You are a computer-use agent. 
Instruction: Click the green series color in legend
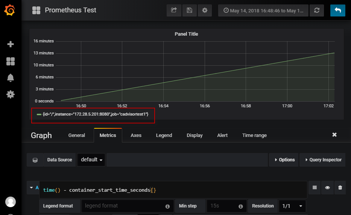point(39,114)
